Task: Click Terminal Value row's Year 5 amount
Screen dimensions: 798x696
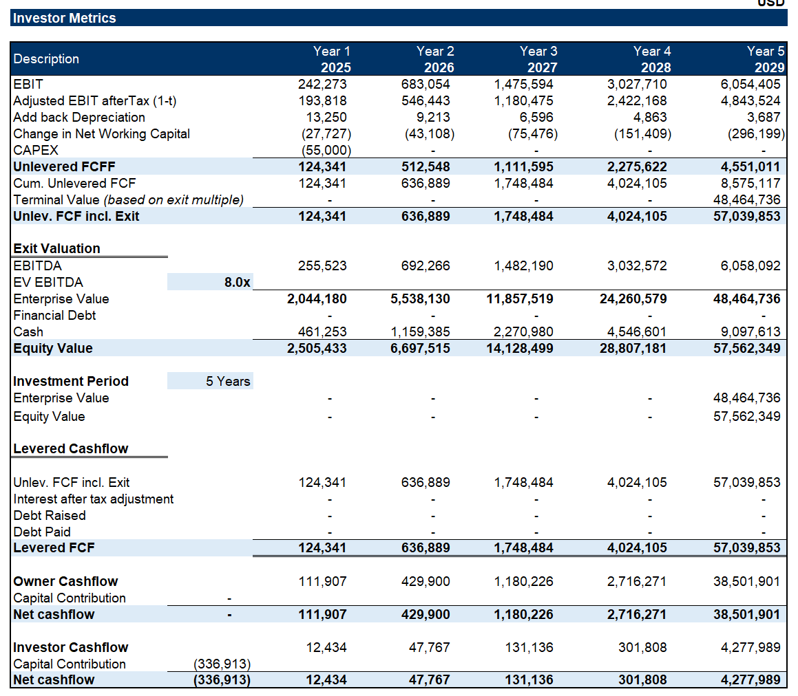Action: pyautogui.click(x=747, y=200)
